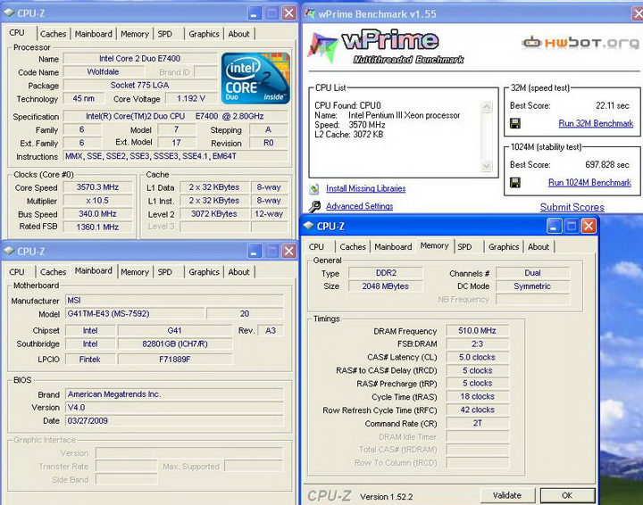Click the memory Size value 2048 MBytes
The height and width of the screenshot is (505, 643).
click(x=386, y=286)
